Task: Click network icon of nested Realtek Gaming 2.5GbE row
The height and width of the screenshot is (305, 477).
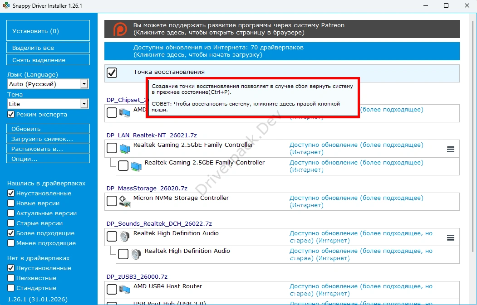Action: [x=136, y=166]
